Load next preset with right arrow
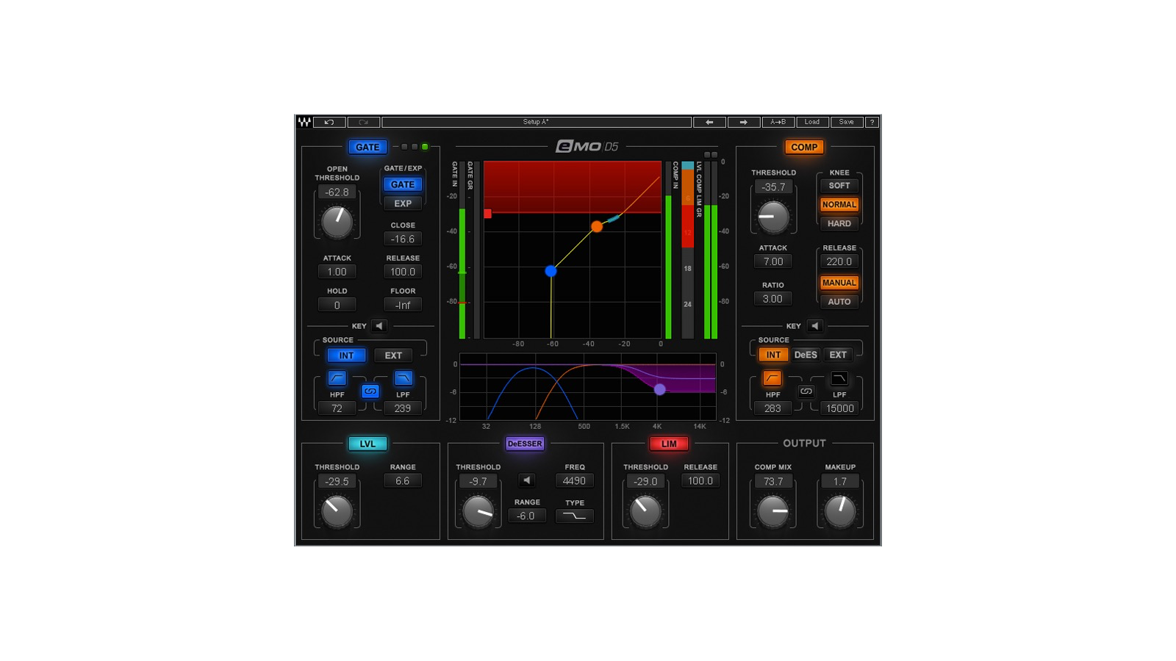 point(744,122)
